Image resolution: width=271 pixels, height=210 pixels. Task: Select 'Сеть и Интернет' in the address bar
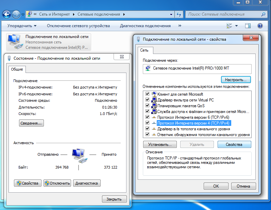[54, 14]
